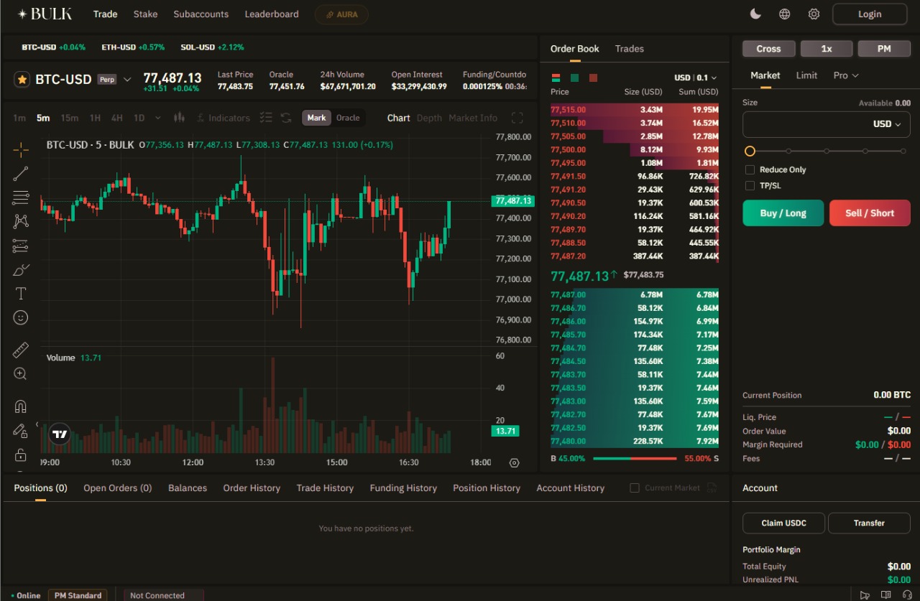Open the checklist templates icon in chart toolbar
The image size is (920, 601).
pyautogui.click(x=266, y=118)
